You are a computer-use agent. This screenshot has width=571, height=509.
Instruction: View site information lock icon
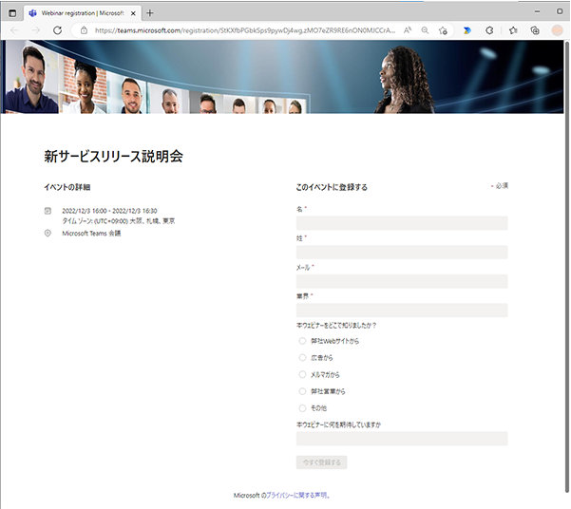click(x=84, y=30)
